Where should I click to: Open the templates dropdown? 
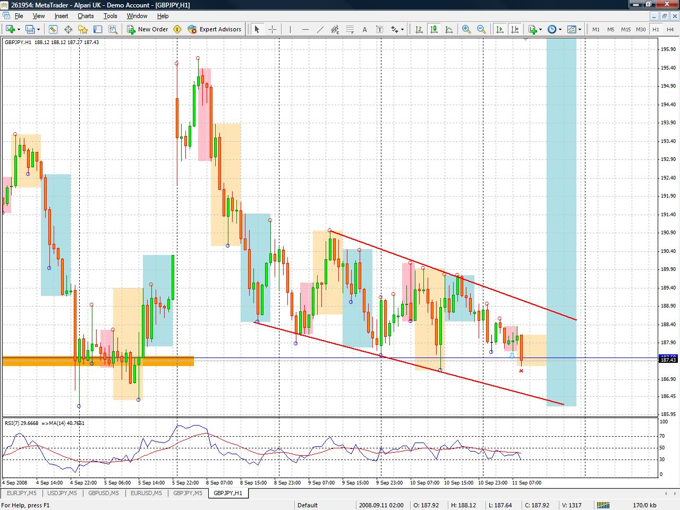point(580,30)
